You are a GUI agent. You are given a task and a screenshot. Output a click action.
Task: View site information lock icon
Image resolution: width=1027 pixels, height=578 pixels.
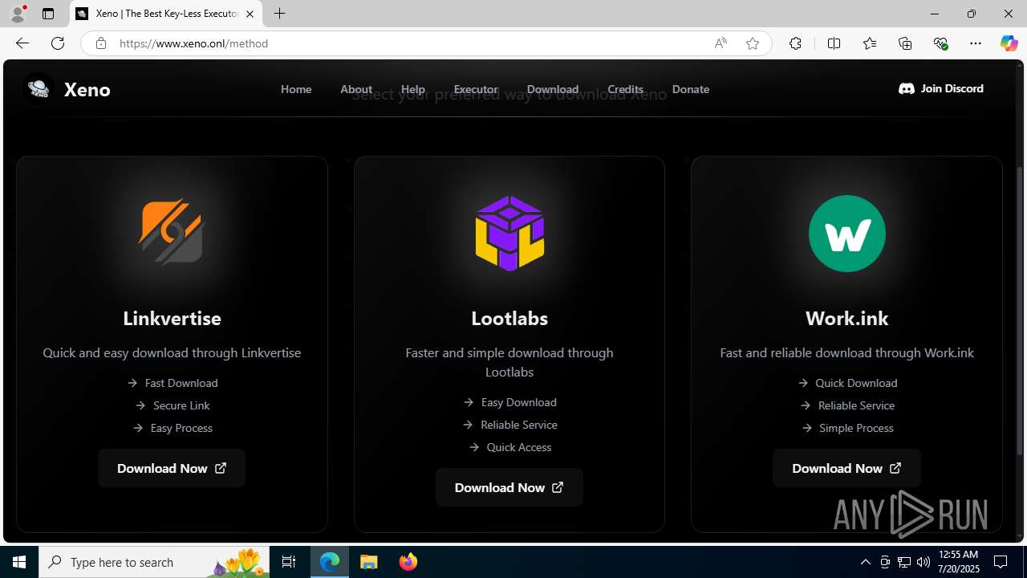point(100,43)
